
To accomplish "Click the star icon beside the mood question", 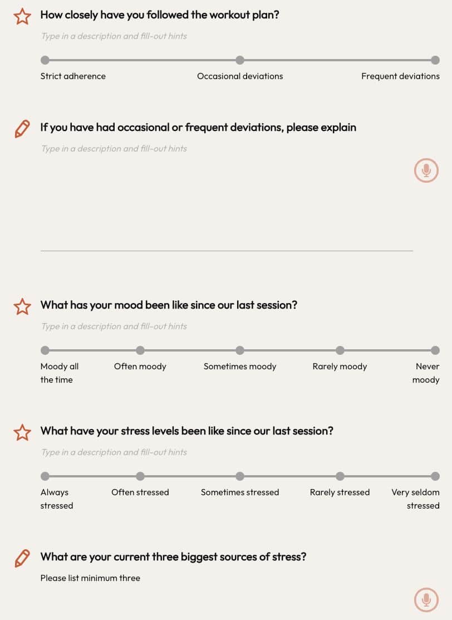I will click(22, 306).
